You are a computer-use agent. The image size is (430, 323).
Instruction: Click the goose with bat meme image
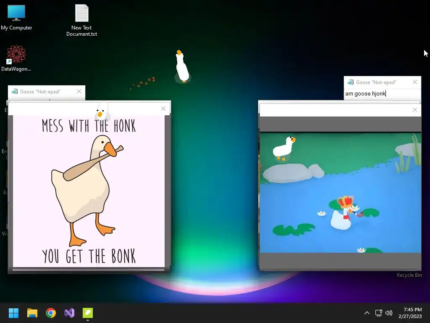point(89,191)
